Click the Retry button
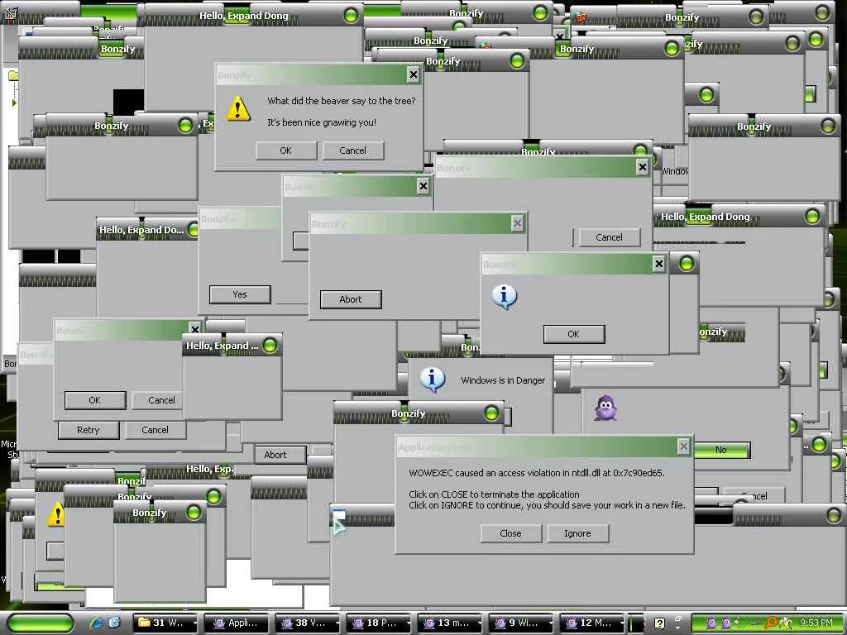 pos(88,430)
